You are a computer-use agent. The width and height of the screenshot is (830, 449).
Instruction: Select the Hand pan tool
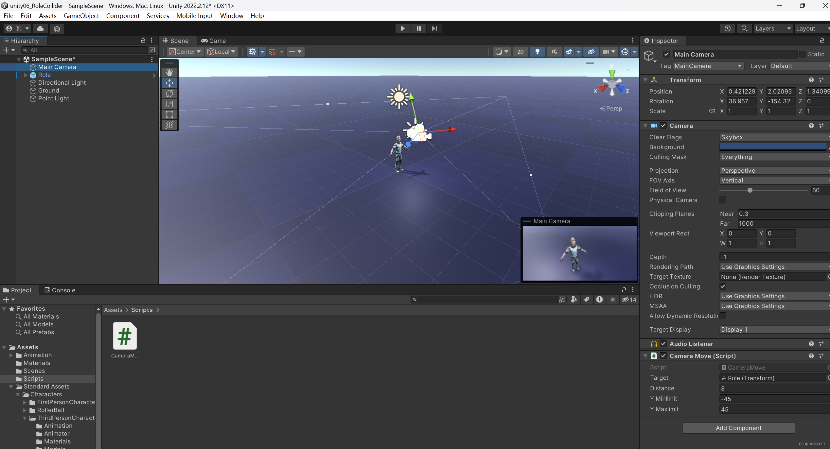[x=169, y=72]
